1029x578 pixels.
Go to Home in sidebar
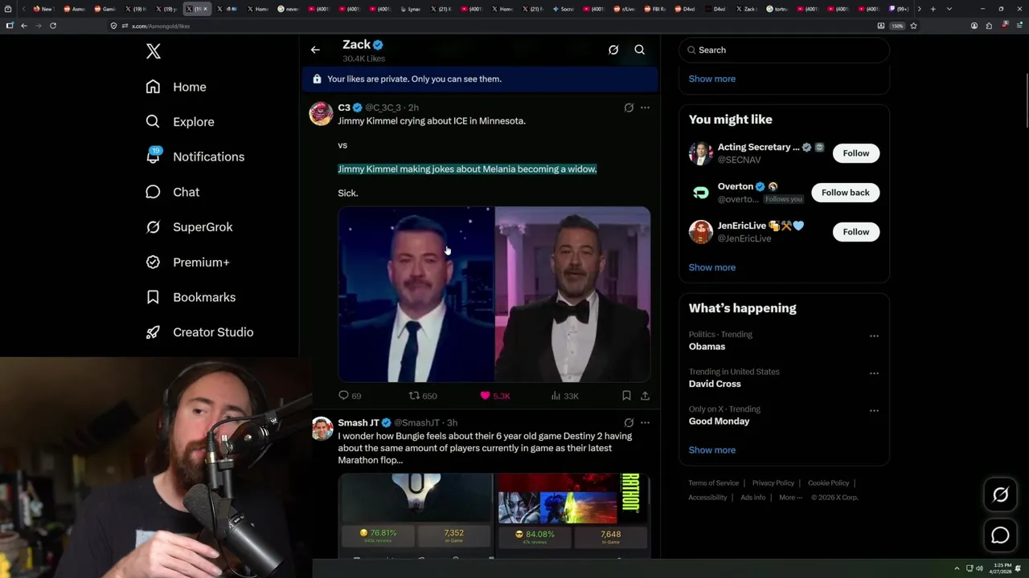[x=175, y=87]
